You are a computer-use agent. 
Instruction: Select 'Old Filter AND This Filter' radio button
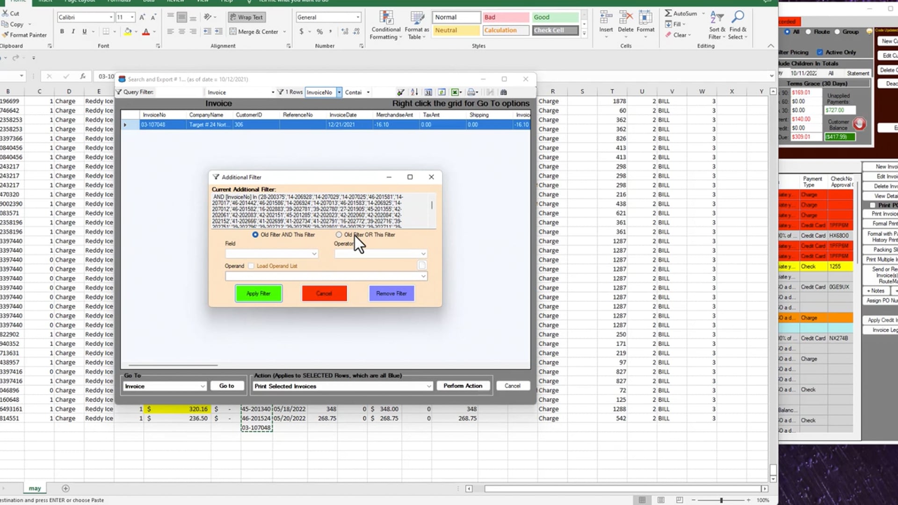255,235
